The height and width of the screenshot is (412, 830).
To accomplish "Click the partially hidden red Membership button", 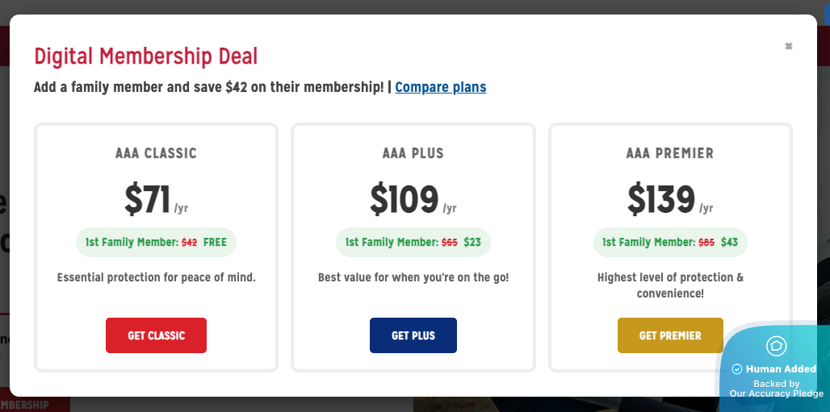I will (32, 404).
